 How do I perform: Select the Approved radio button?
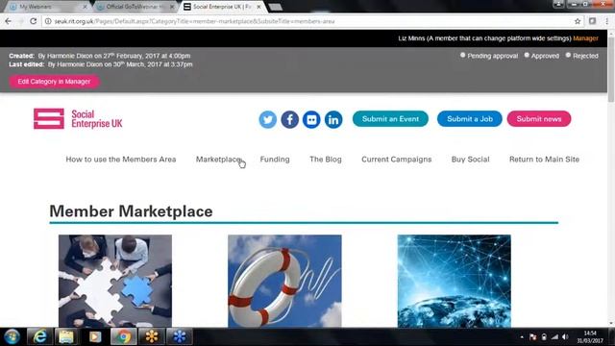(527, 56)
